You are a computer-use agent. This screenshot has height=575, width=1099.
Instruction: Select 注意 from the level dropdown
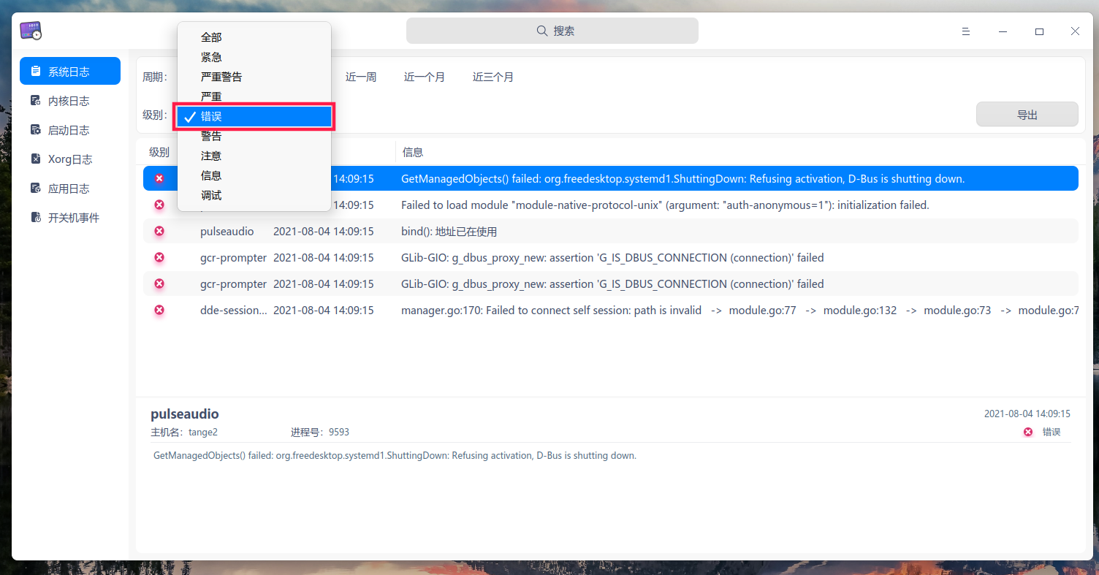pyautogui.click(x=254, y=156)
